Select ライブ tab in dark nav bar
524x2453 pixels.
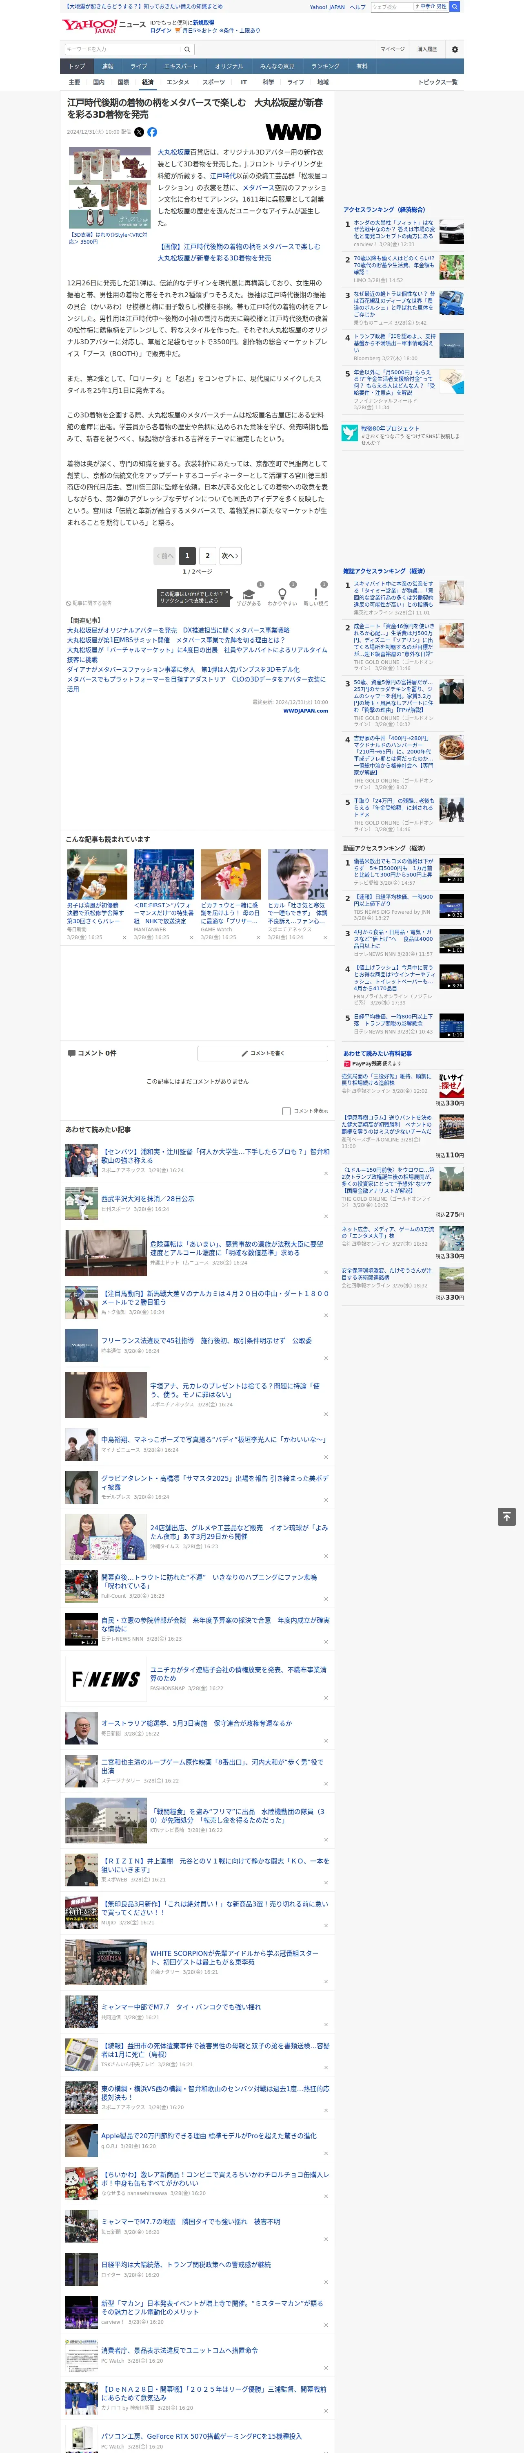coord(139,67)
